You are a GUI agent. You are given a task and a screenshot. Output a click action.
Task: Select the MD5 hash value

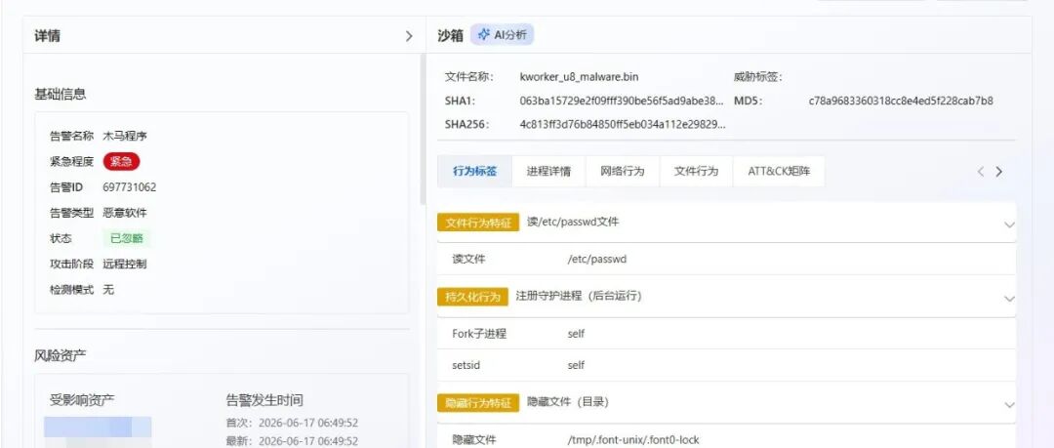pyautogui.click(x=901, y=101)
